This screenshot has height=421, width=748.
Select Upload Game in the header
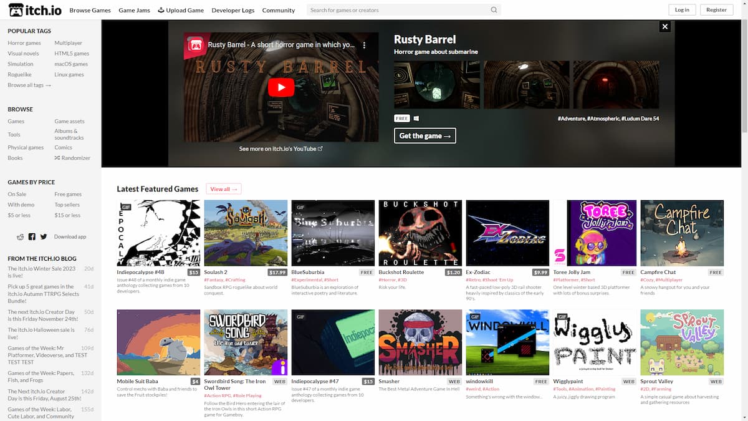181,10
